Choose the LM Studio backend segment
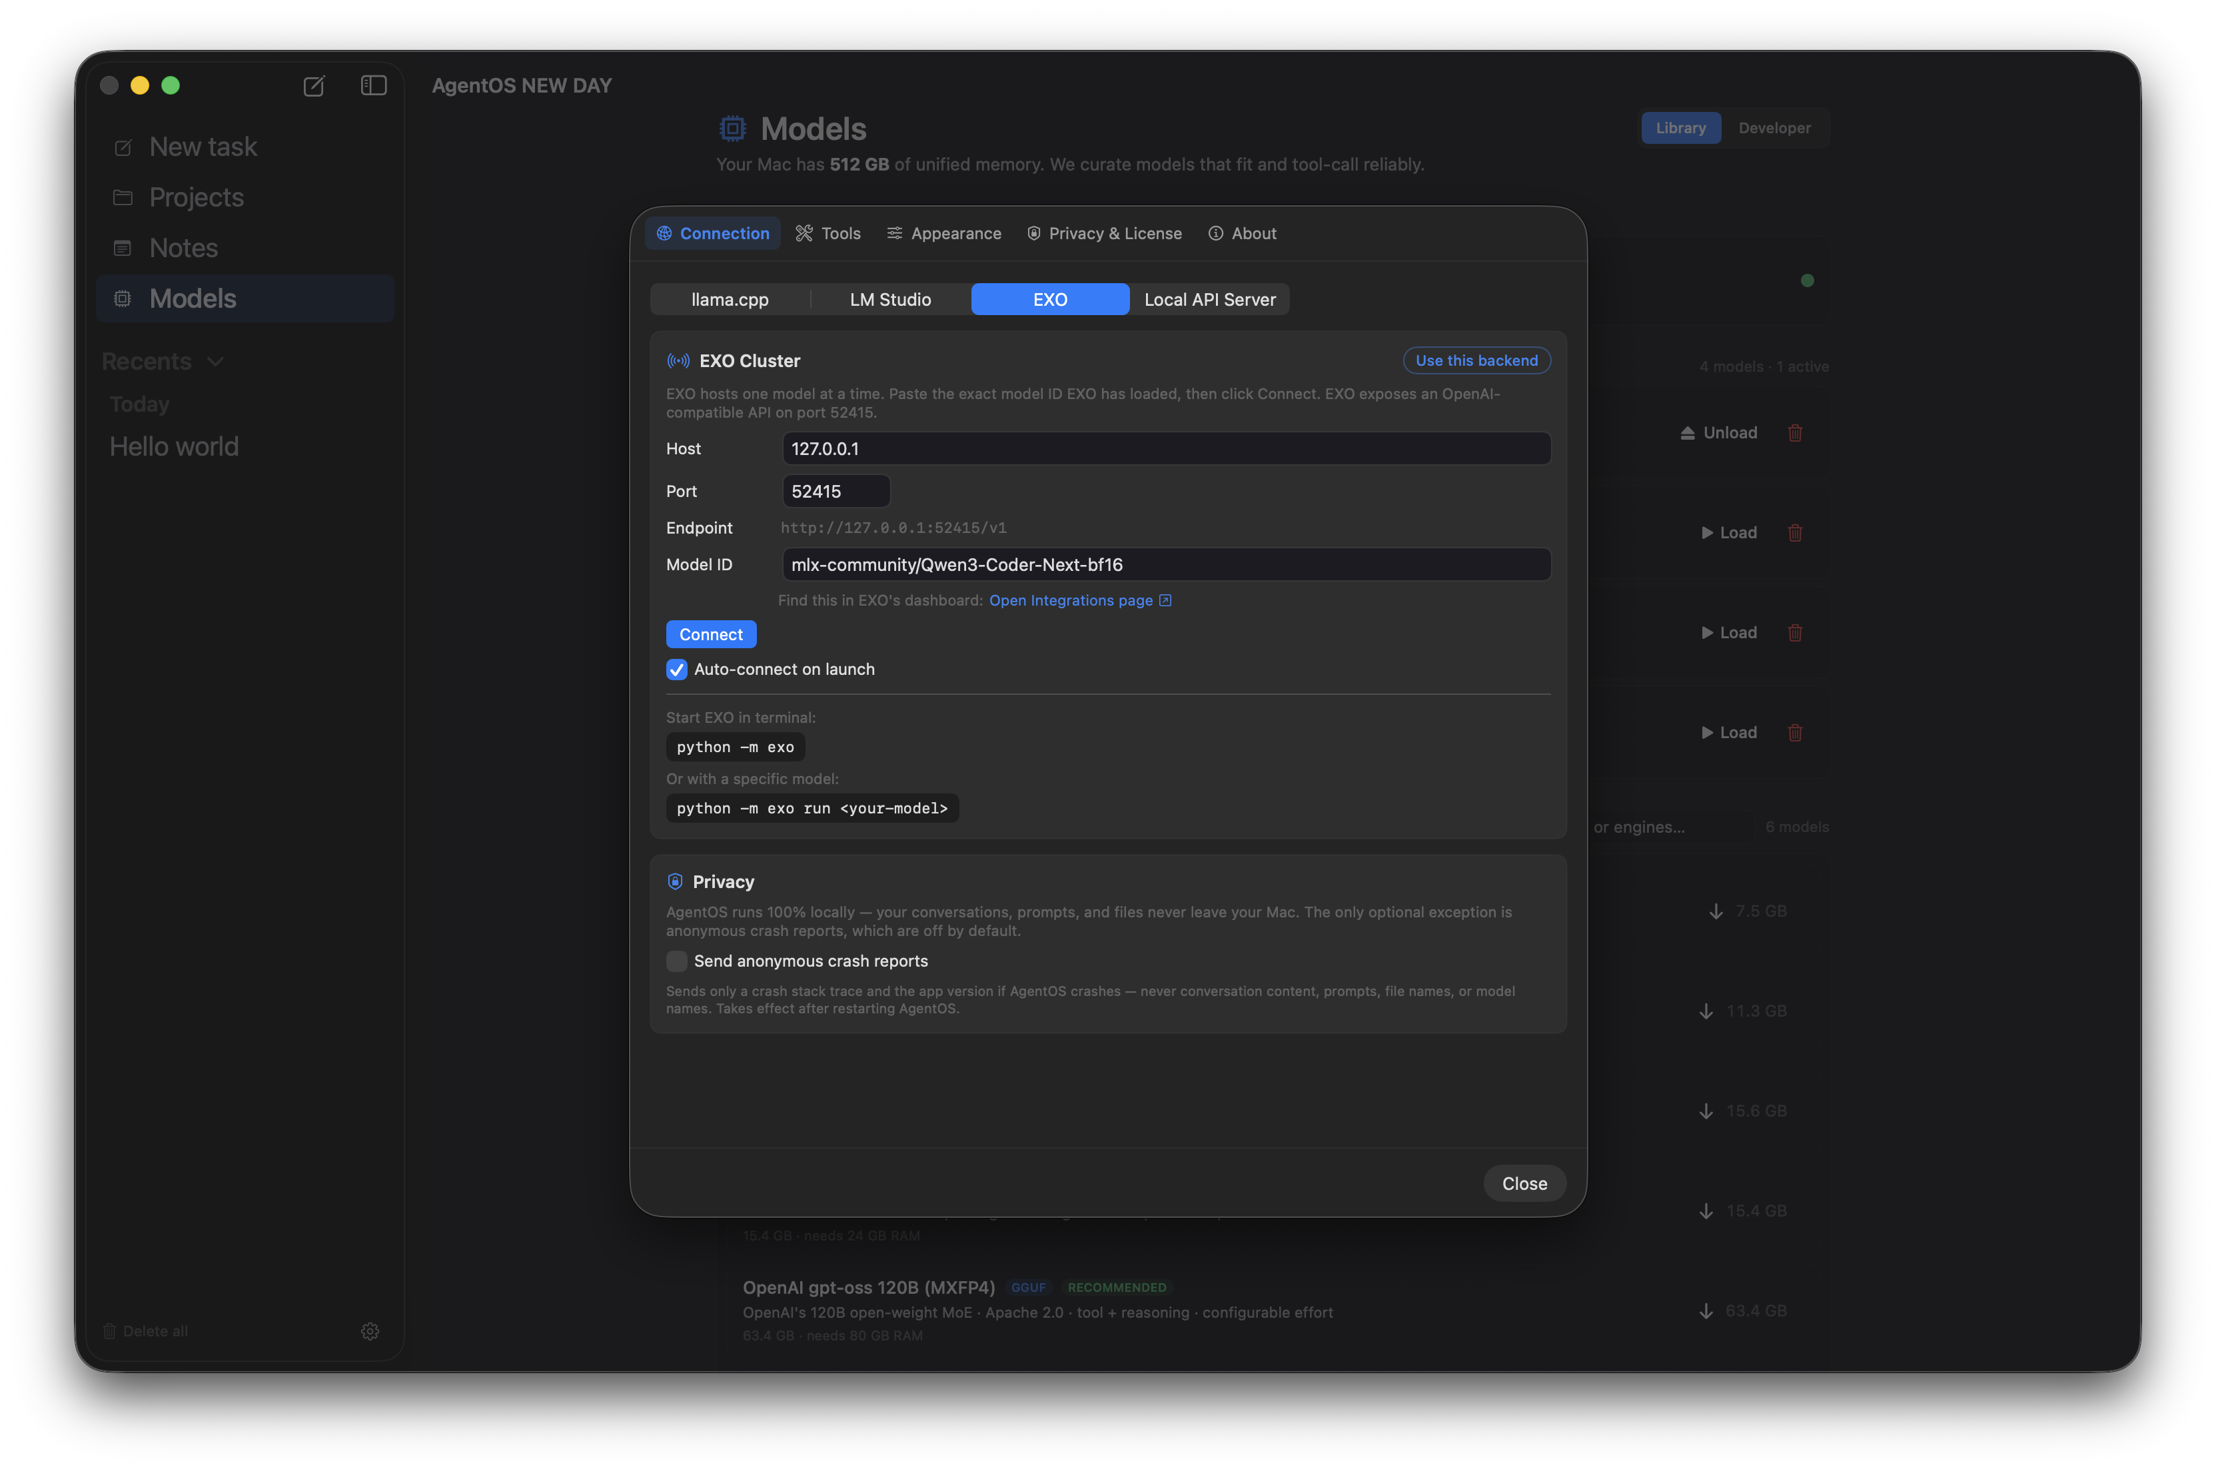Viewport: 2216px width, 1471px height. [x=890, y=299]
